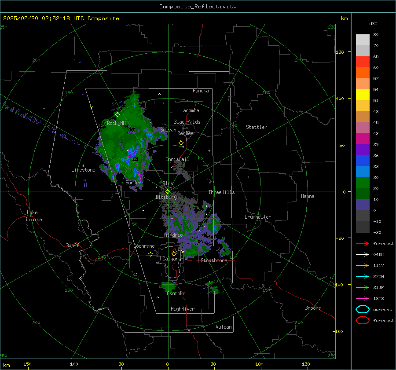Click the cyan current ellipse icon
The image size is (396, 370).
point(363,309)
